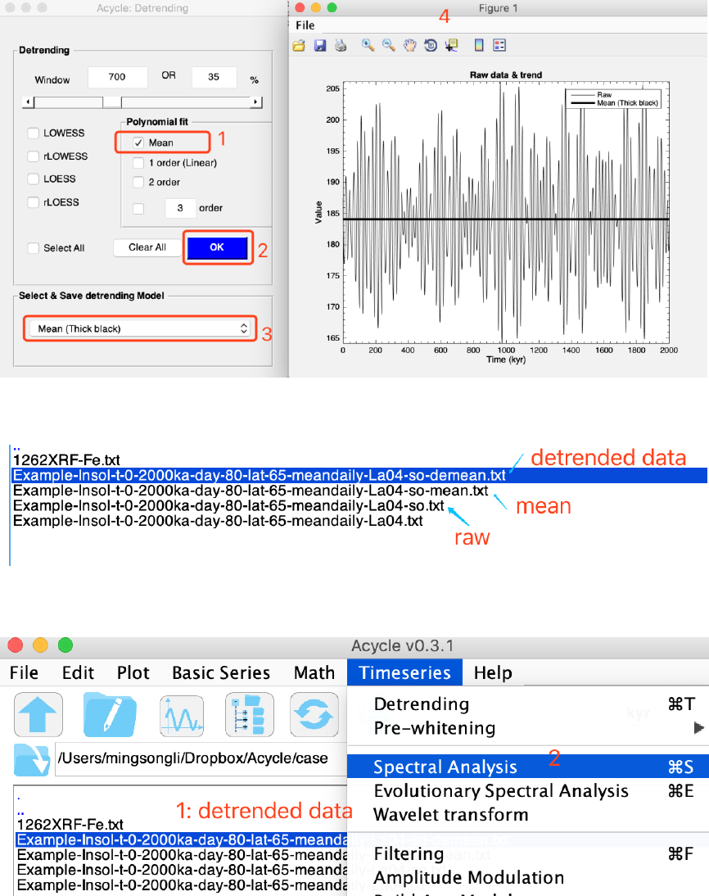709x896 pixels.
Task: Toggle the Select All checkbox
Action: coord(33,248)
